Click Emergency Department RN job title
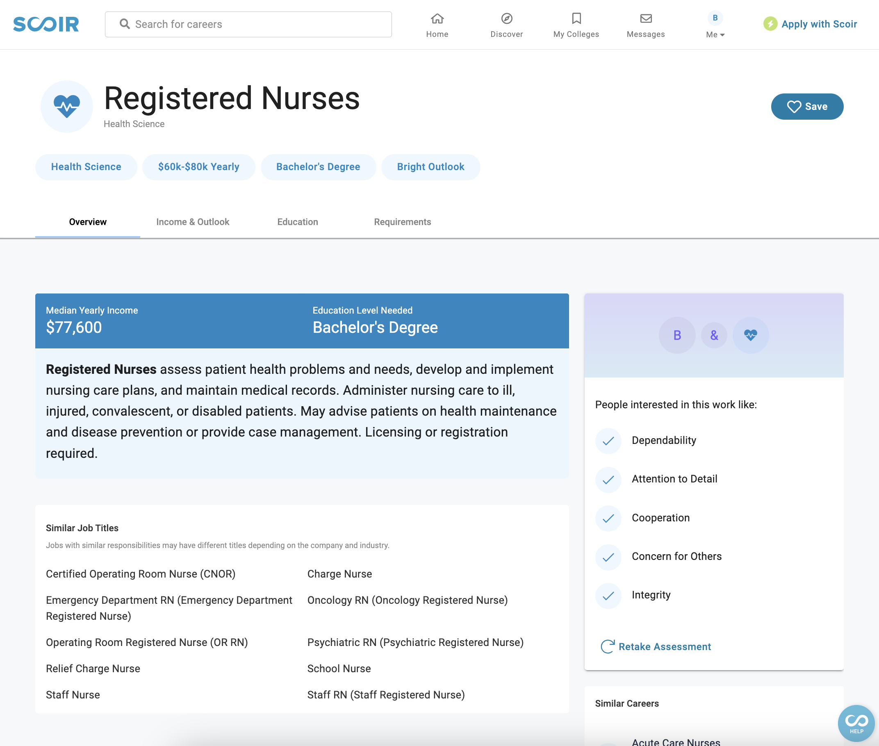Viewport: 879px width, 746px height. pos(169,608)
